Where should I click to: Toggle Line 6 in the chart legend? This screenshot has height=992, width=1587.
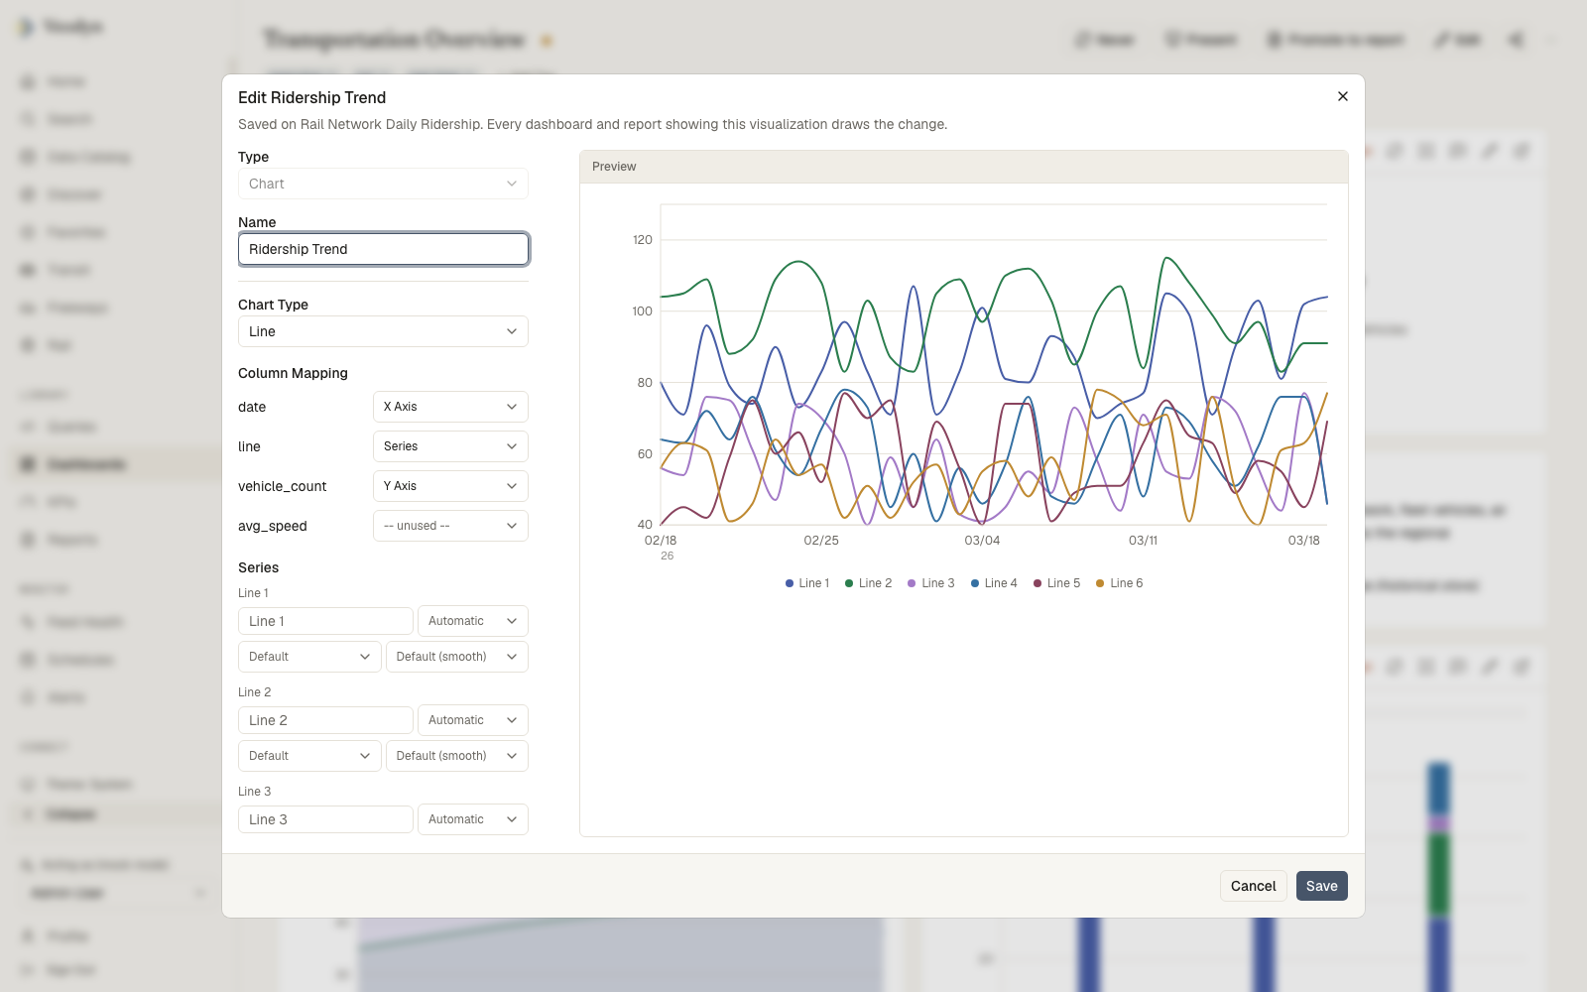coord(1120,583)
